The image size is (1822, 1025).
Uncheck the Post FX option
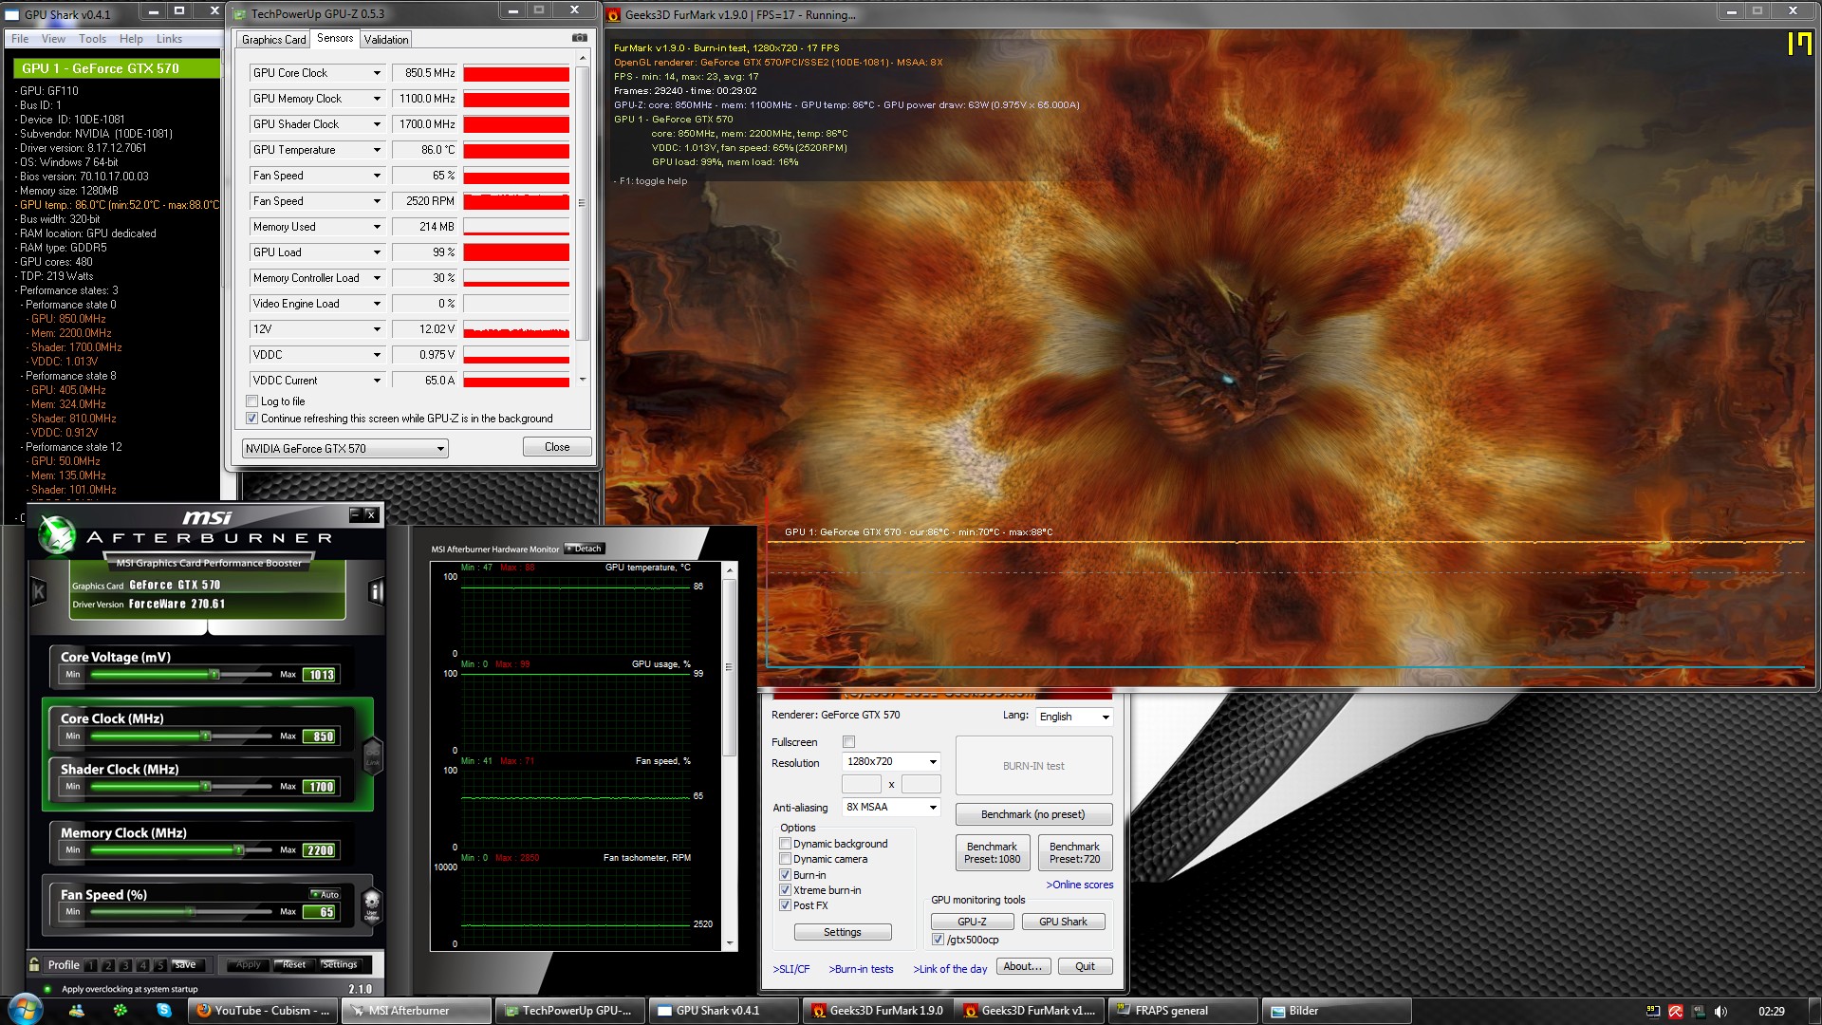coord(786,905)
